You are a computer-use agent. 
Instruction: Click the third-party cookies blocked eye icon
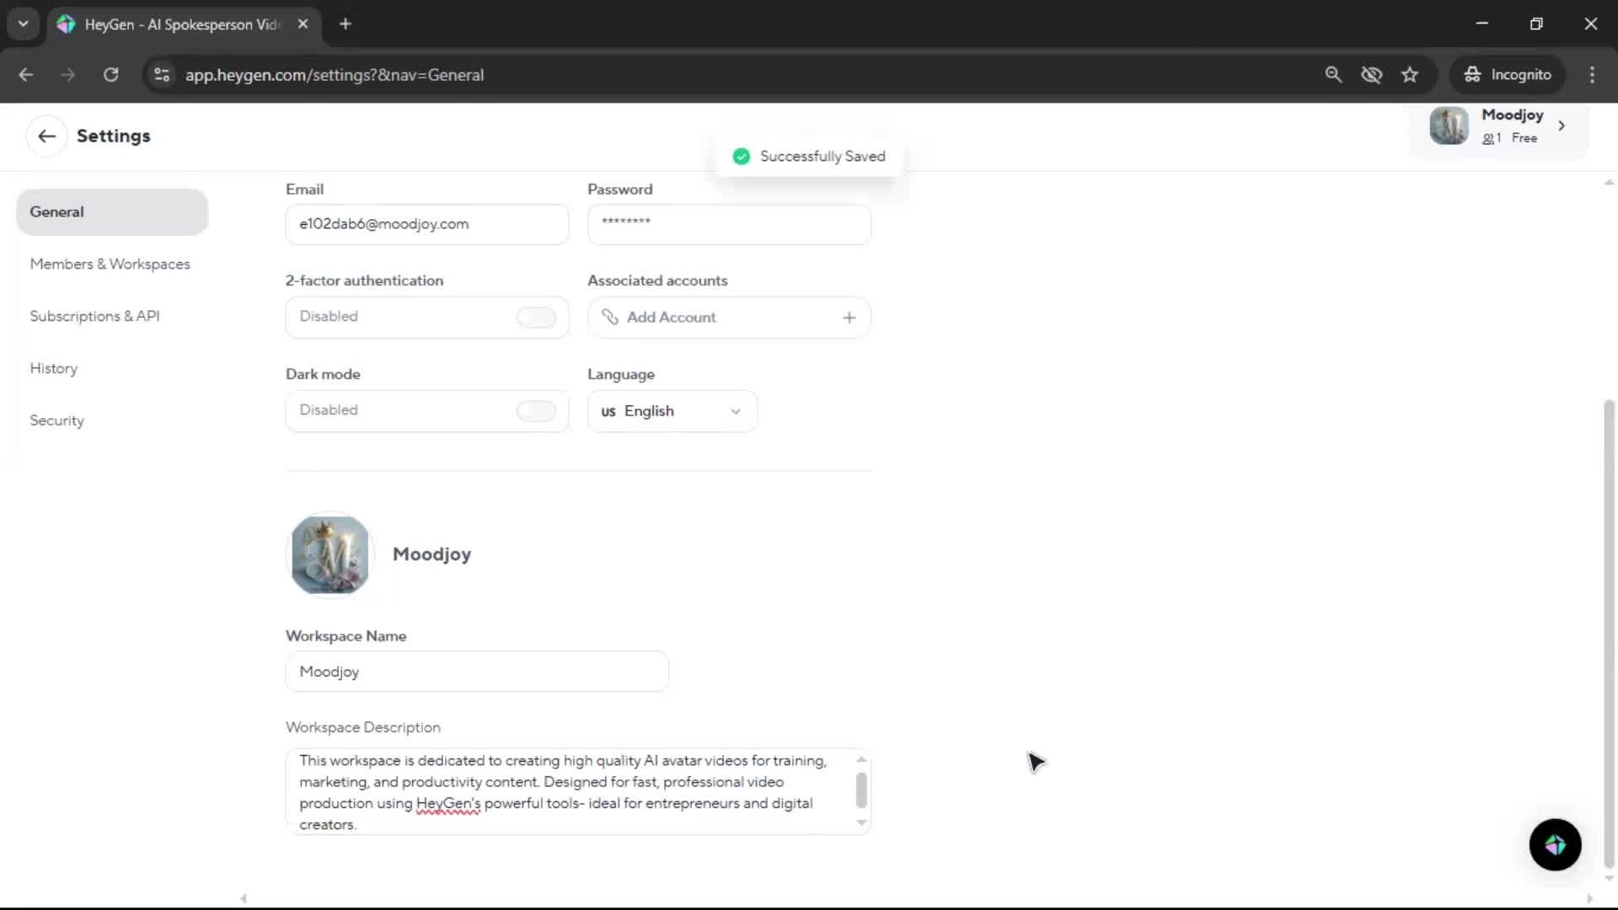1371,75
